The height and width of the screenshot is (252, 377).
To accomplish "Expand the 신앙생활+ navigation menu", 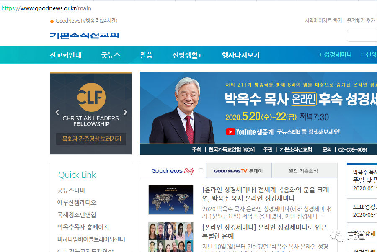I will click(x=187, y=55).
